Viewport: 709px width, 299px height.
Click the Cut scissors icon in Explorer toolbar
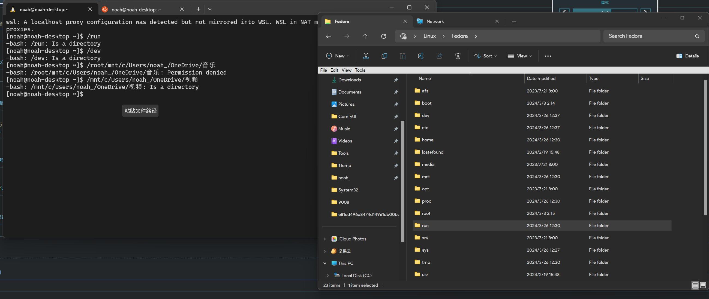pos(366,56)
